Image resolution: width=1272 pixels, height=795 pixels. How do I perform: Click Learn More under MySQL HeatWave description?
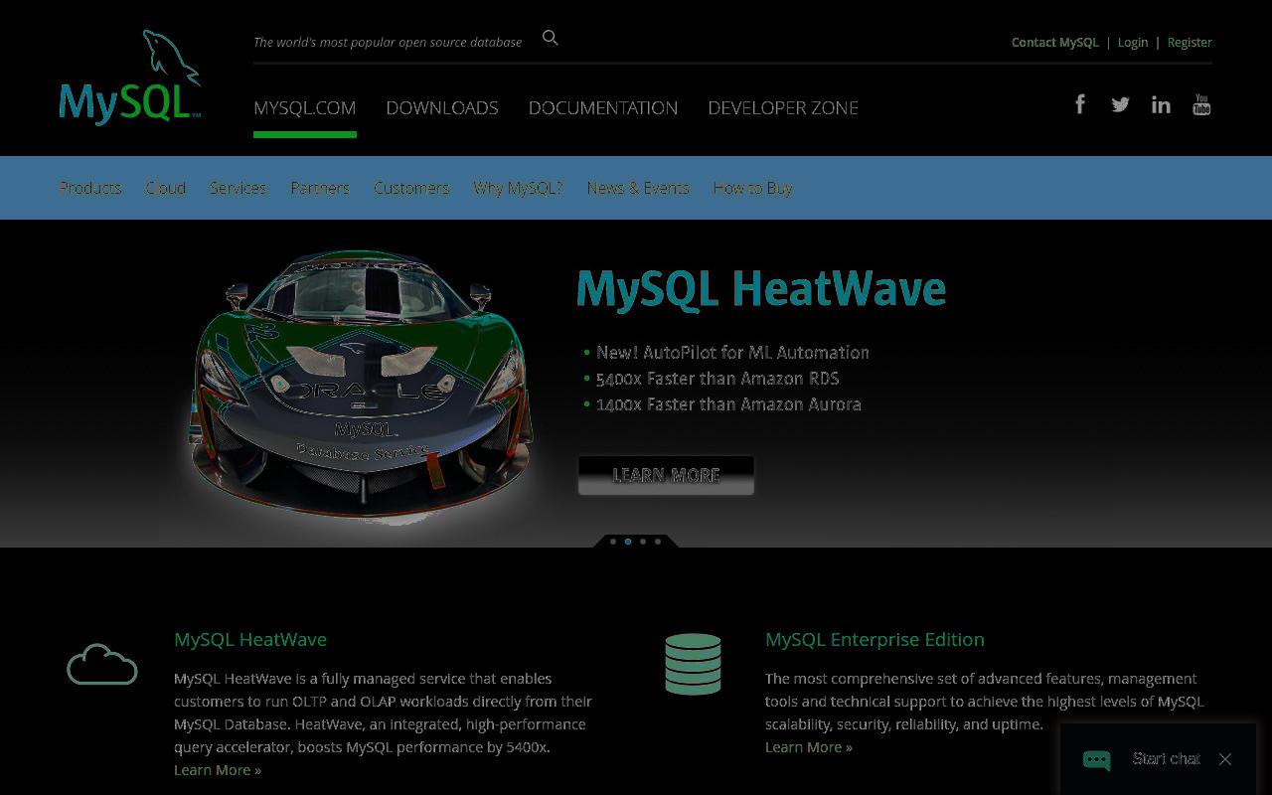(218, 770)
